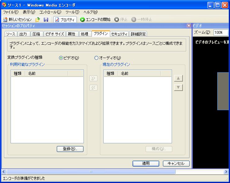Click the horizontal scrollbar thumb at bottom
This screenshot has height=183, width=230.
tap(91, 172)
